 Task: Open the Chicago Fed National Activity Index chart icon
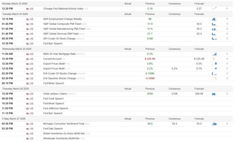click(x=214, y=8)
